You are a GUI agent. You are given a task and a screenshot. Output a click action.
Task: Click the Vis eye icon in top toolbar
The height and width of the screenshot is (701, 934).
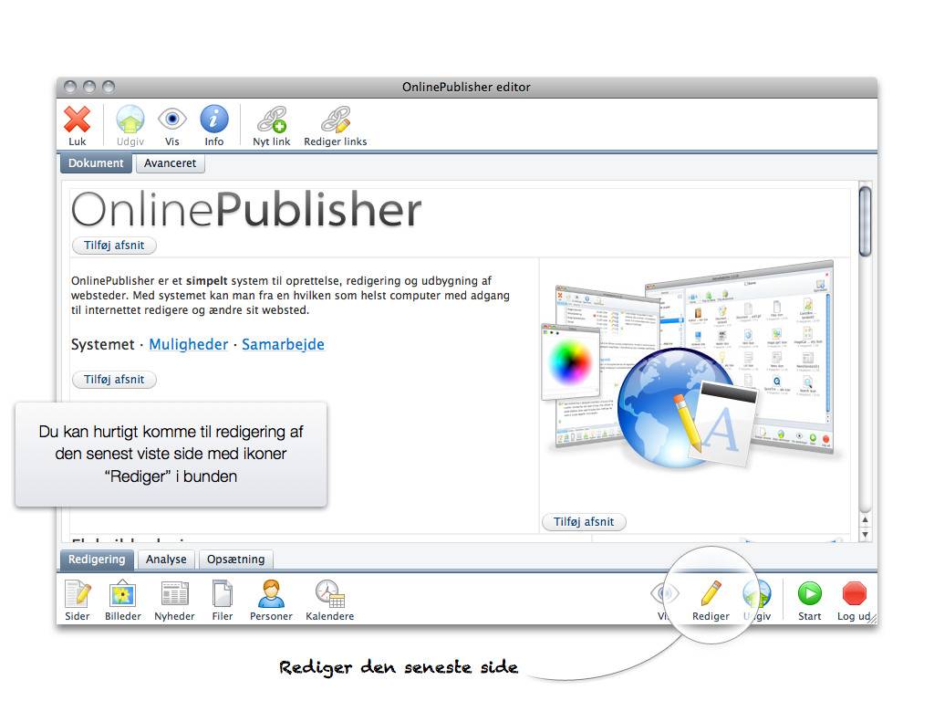[172, 120]
